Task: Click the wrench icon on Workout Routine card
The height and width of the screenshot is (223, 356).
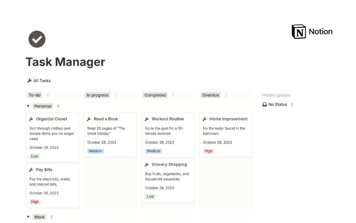Action: pyautogui.click(x=147, y=119)
